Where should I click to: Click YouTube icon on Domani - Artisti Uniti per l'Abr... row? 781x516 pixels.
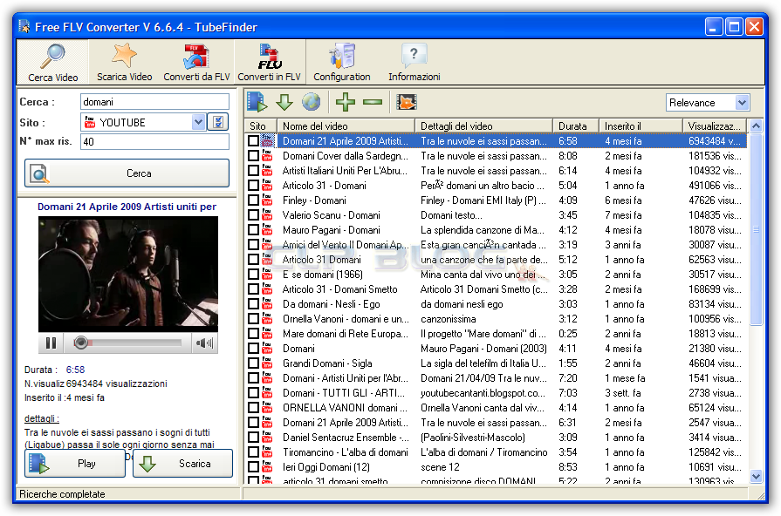pyautogui.click(x=267, y=378)
